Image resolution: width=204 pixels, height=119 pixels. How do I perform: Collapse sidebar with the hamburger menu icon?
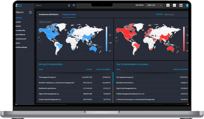[x=30, y=12]
